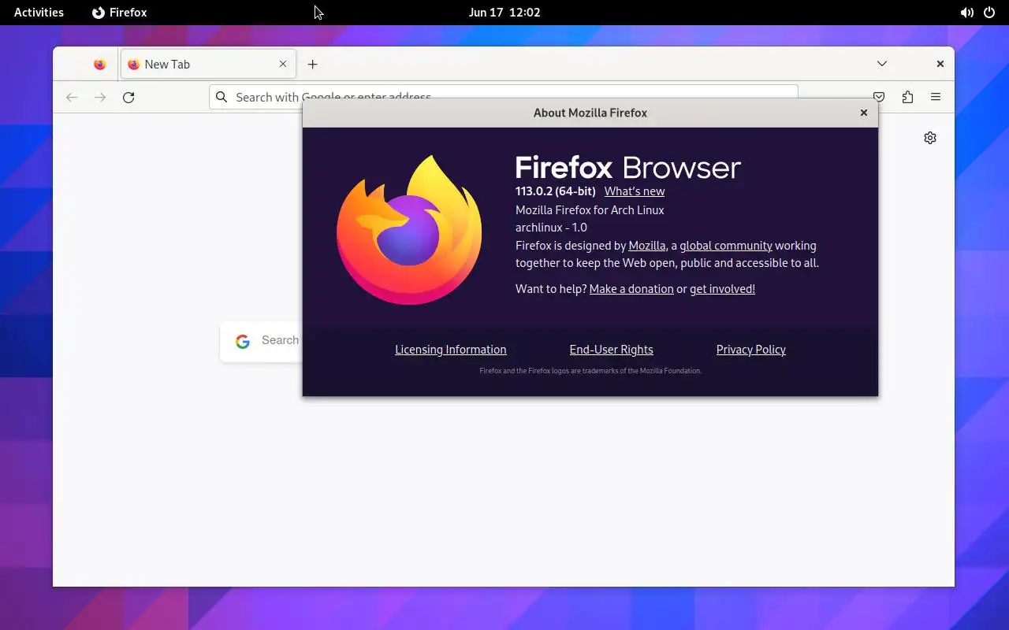Click the trademark notice footer text

[590, 371]
